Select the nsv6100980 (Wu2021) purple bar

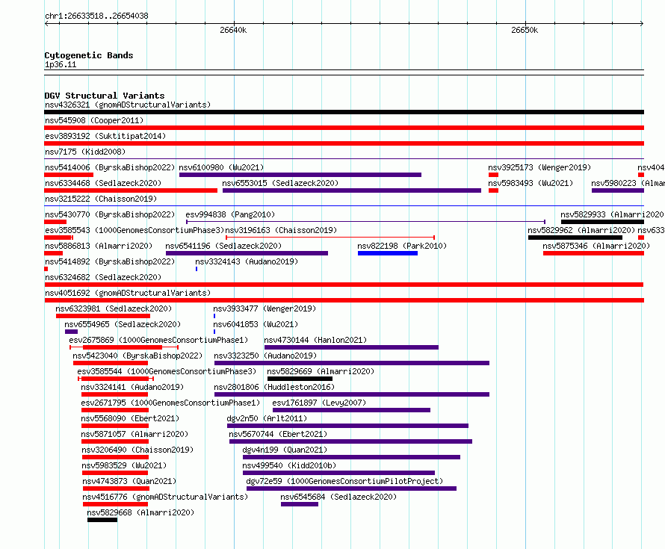[300, 175]
